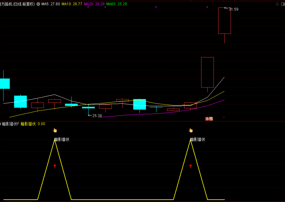Open the dropdown arrow beside chart title
Image resolution: width=285 pixels, height=202 pixels.
pyautogui.click(x=38, y=4)
